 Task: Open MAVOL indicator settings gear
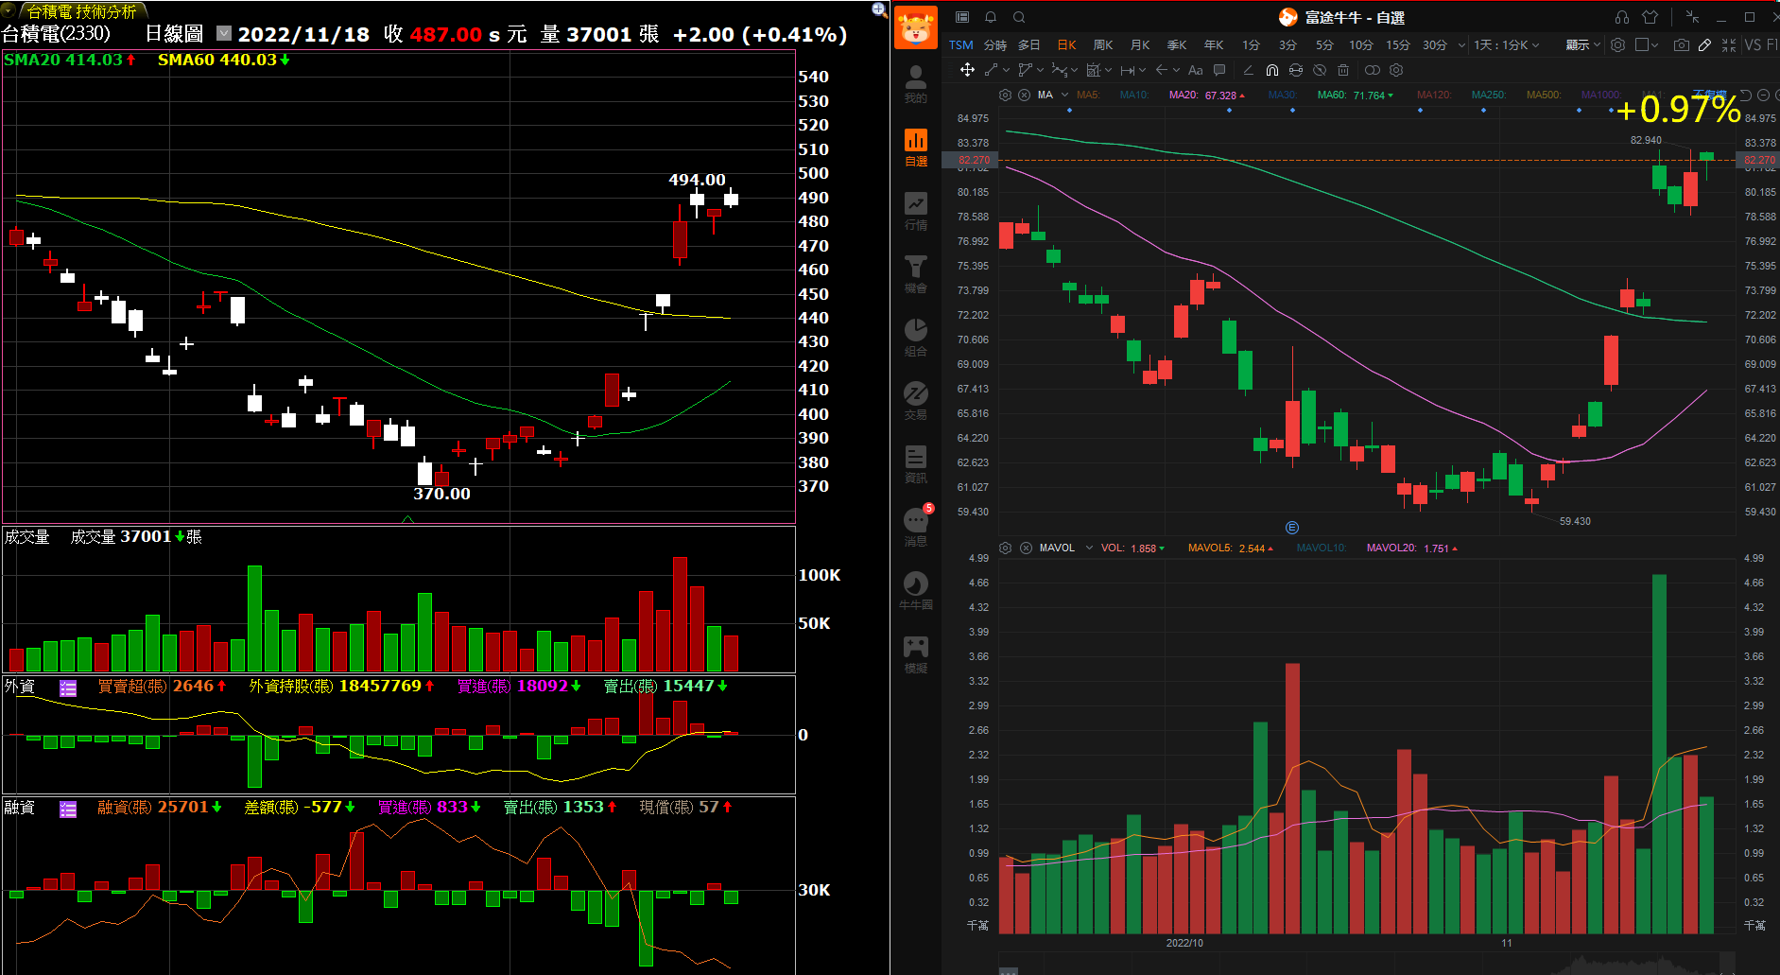[x=1005, y=548]
